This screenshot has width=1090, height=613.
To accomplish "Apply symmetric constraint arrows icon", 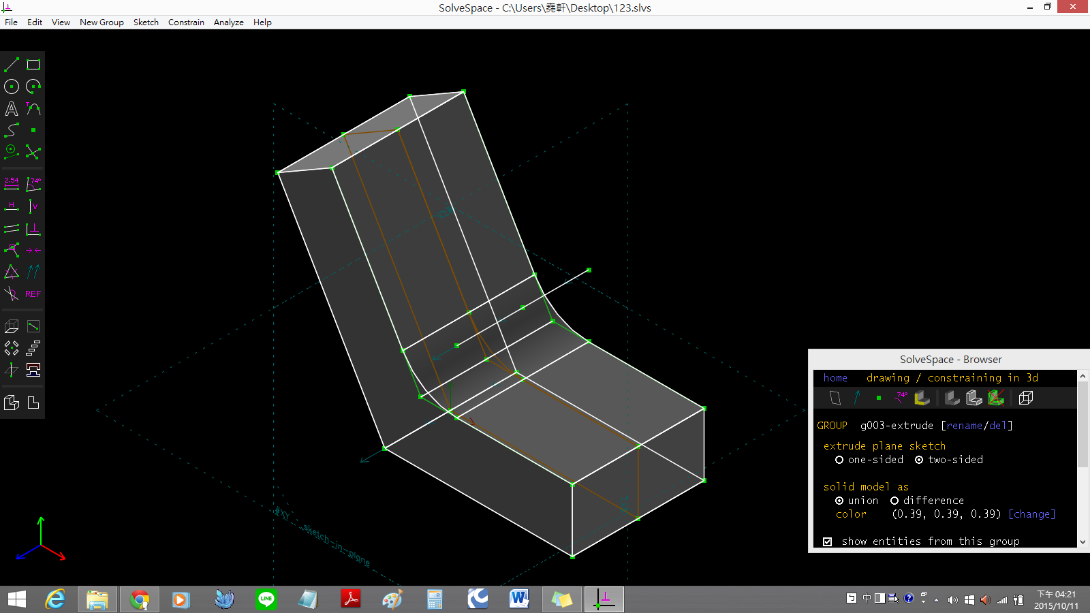I will click(x=33, y=250).
